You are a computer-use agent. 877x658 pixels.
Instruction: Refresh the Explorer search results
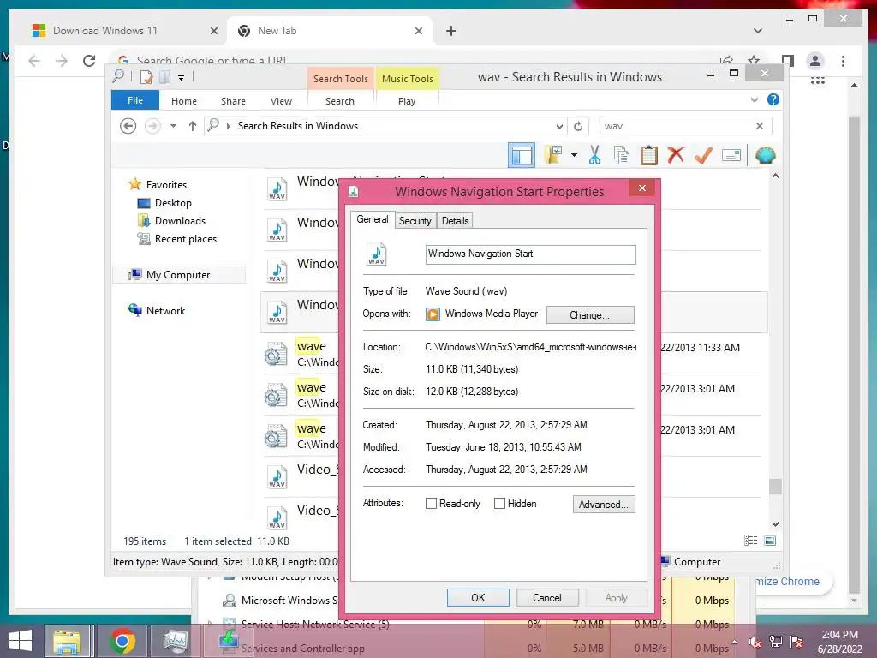578,126
